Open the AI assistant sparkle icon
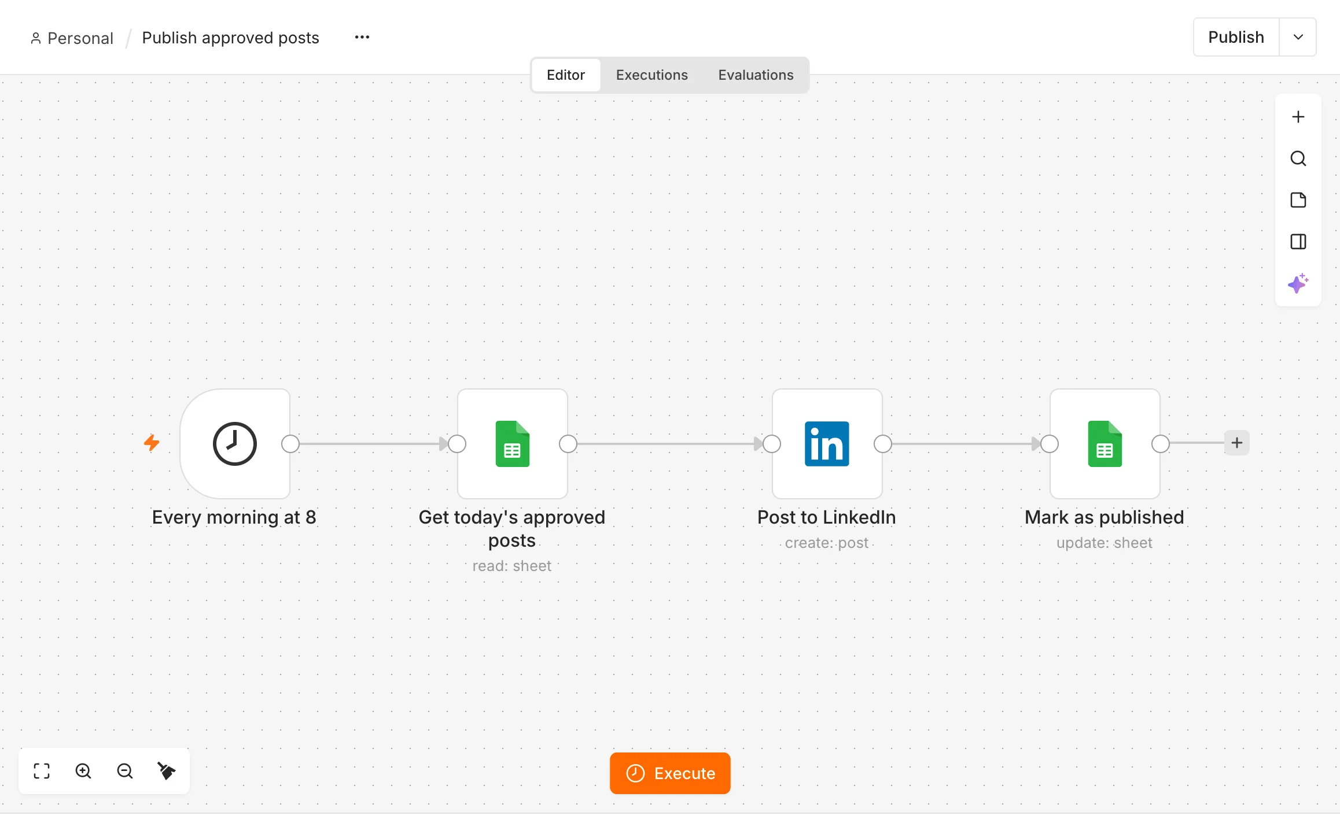The height and width of the screenshot is (823, 1340). (x=1298, y=284)
